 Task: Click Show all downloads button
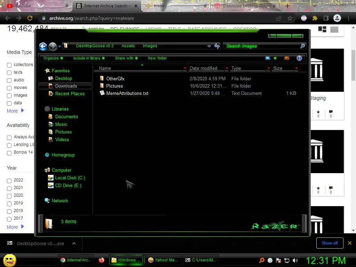point(330,243)
